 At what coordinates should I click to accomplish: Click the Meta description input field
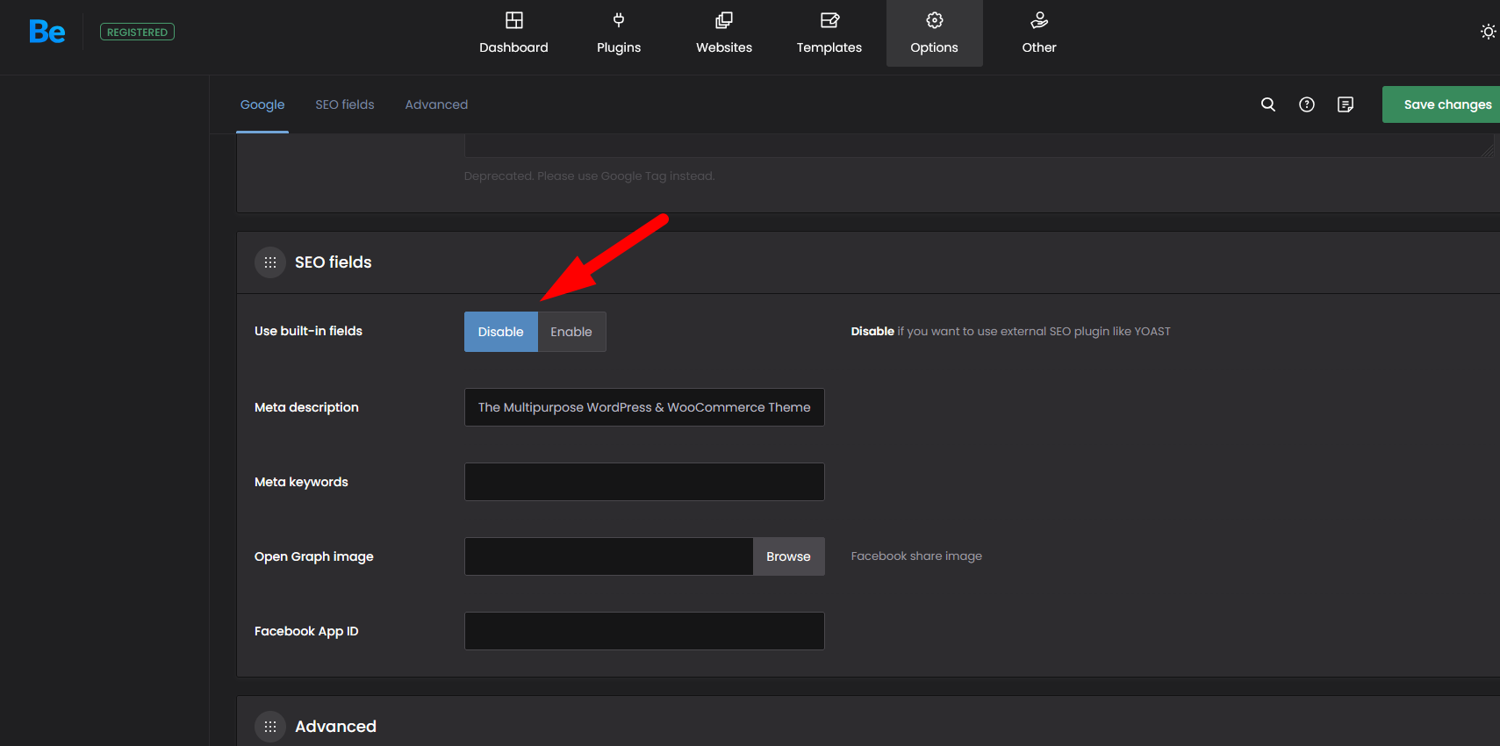pos(644,407)
